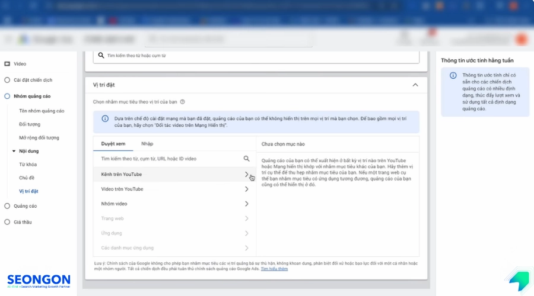
Task: Go to Đối tượng section
Action: point(30,124)
